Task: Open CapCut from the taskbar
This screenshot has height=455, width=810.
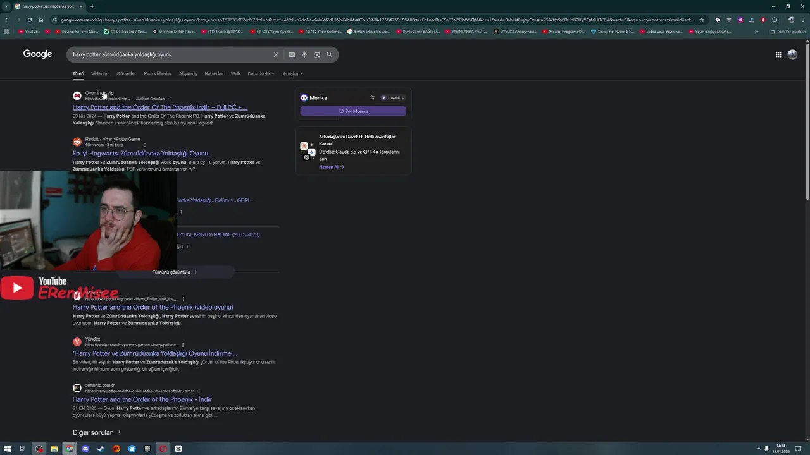Action: [x=178, y=449]
